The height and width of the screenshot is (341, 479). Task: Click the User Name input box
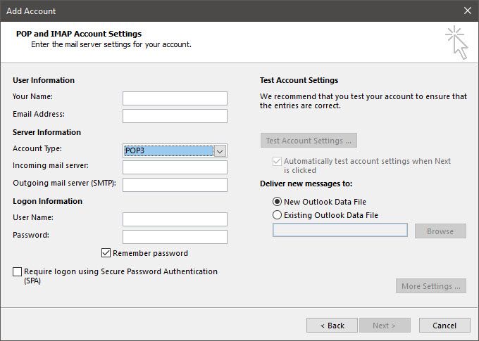pos(175,219)
